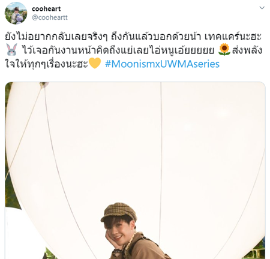Viewport: 270px width, 259px height.
Task: Click the plaid cap in the photo
Action: point(119,212)
